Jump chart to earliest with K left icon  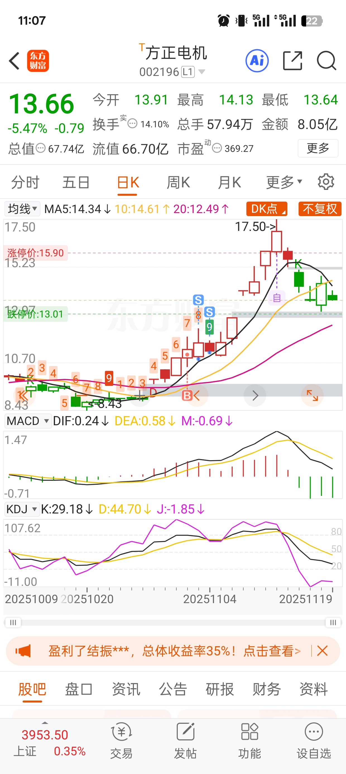click(25, 395)
